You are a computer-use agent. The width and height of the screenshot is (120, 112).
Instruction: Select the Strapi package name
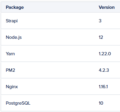[12, 21]
